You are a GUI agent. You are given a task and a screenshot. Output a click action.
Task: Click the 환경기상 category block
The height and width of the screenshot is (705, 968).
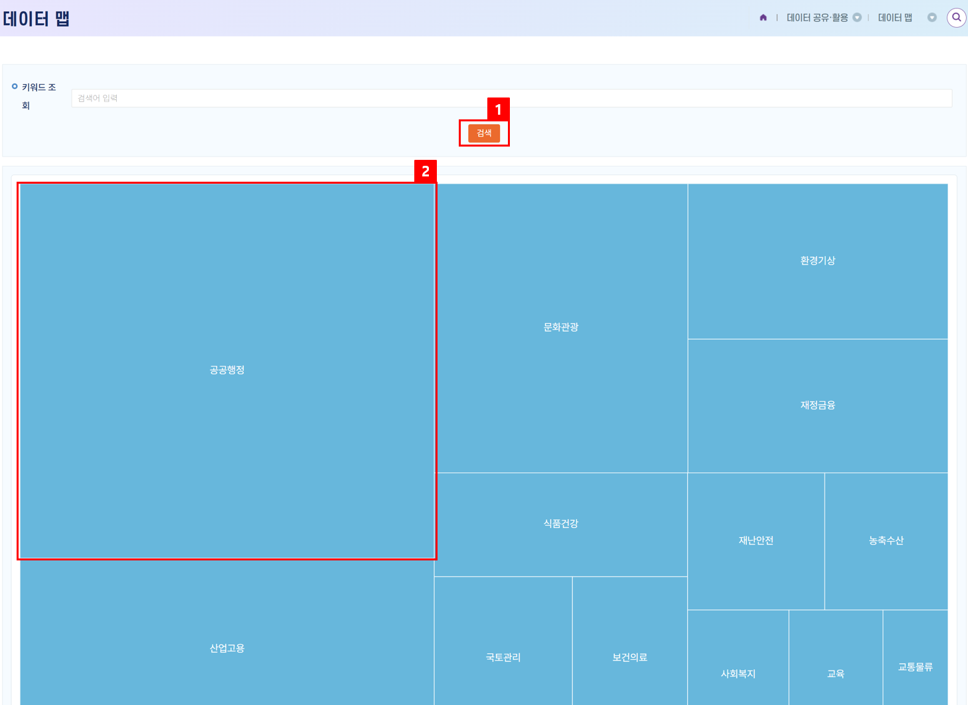coord(817,261)
